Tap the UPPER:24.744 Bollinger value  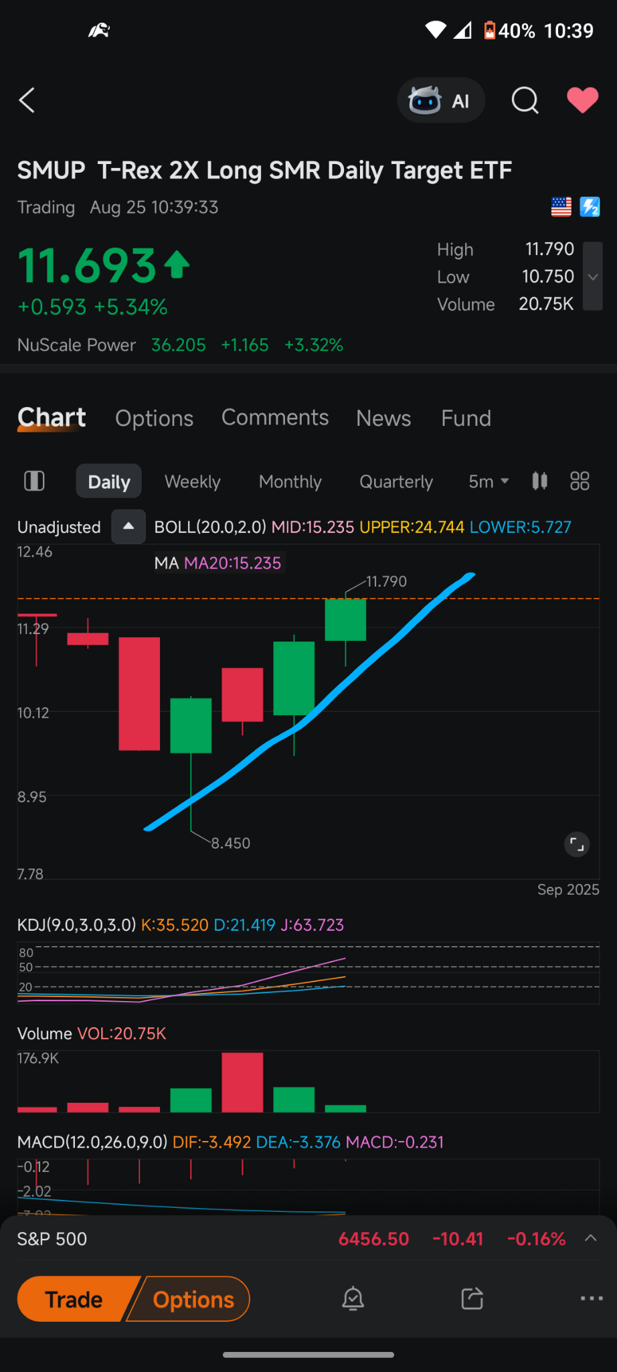coord(412,527)
